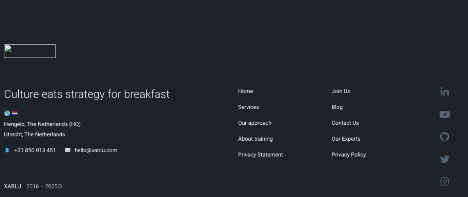Open the Contact Us link
Image resolution: width=468 pixels, height=197 pixels.
pos(345,123)
